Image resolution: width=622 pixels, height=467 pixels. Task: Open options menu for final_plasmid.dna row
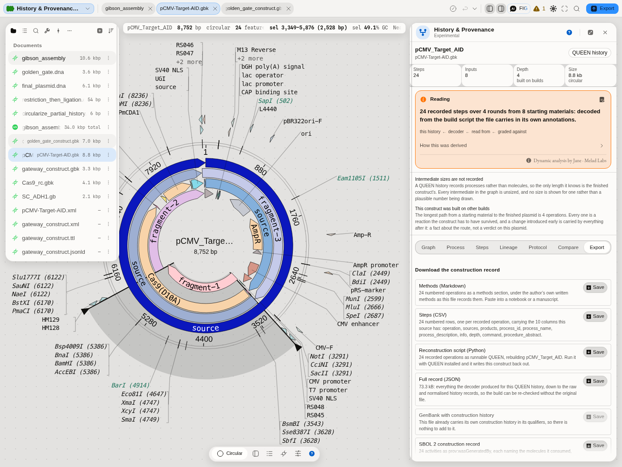108,86
